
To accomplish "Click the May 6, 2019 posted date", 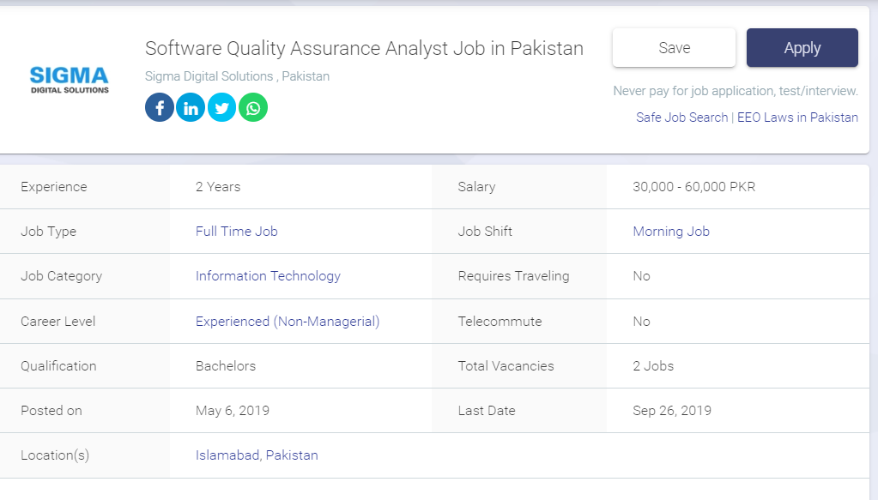I will click(x=233, y=411).
